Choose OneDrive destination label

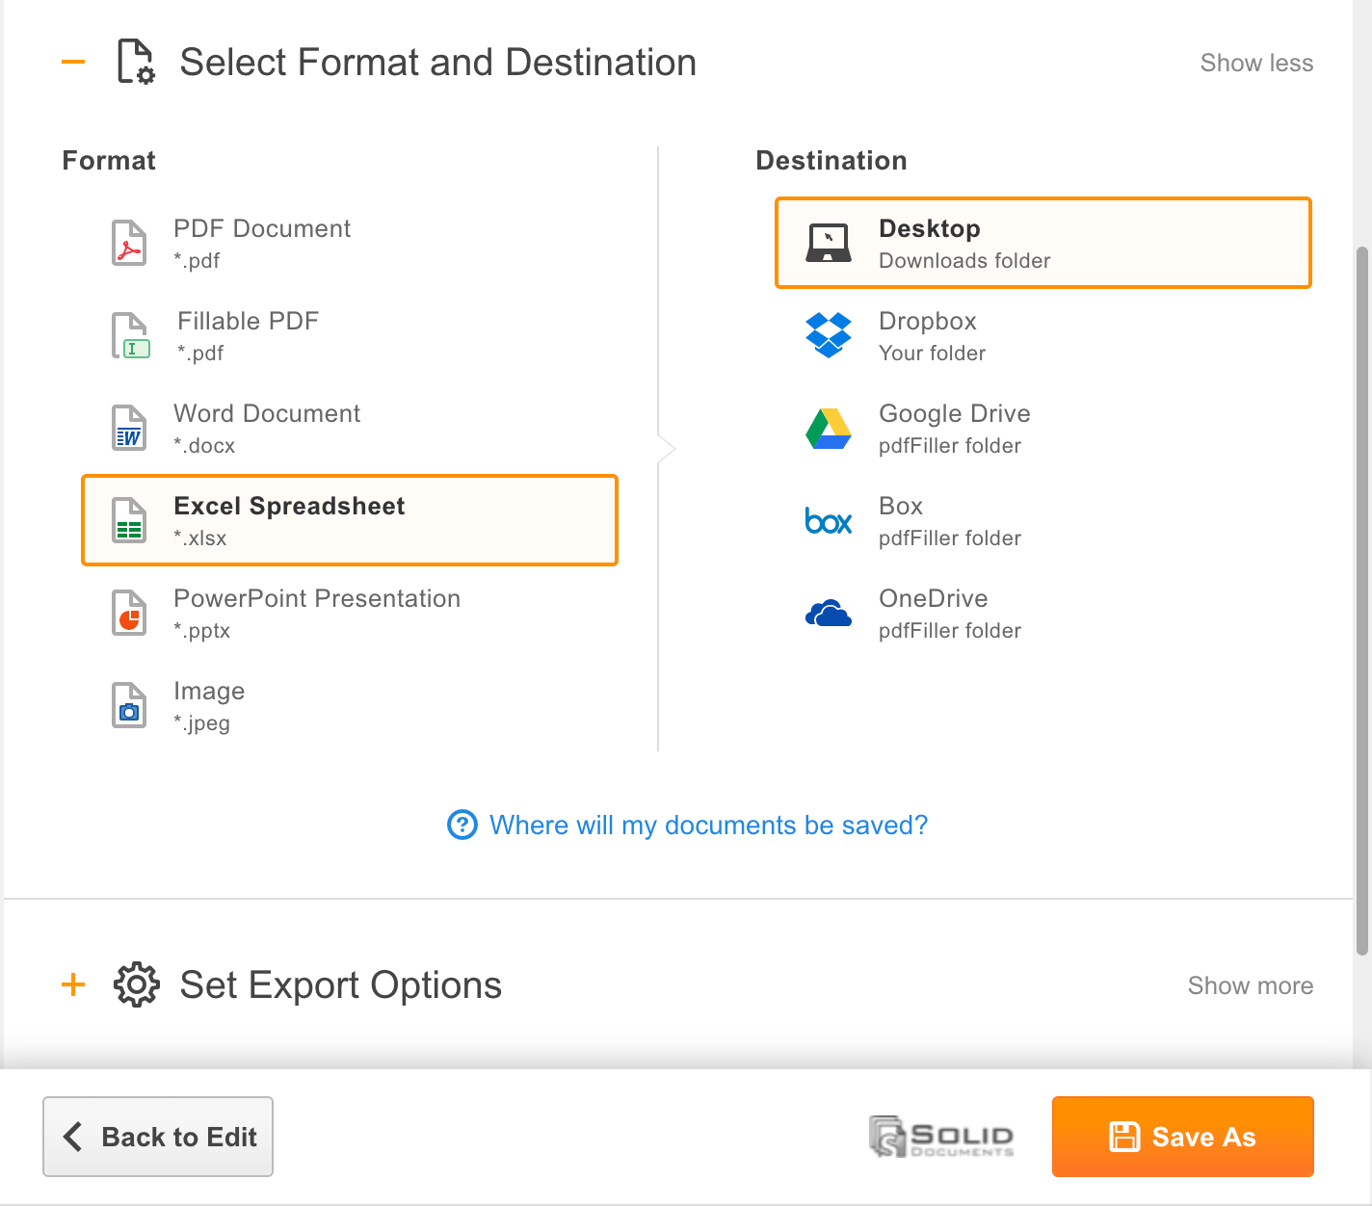coord(934,598)
